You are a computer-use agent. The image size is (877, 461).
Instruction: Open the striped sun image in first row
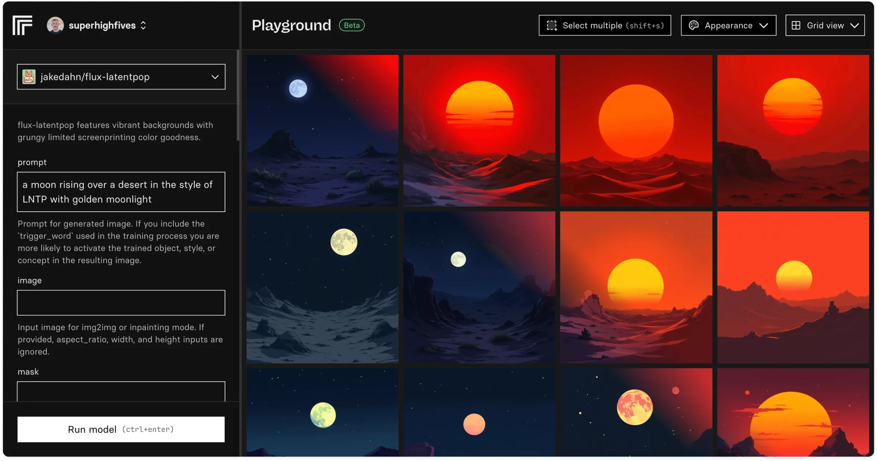(479, 130)
